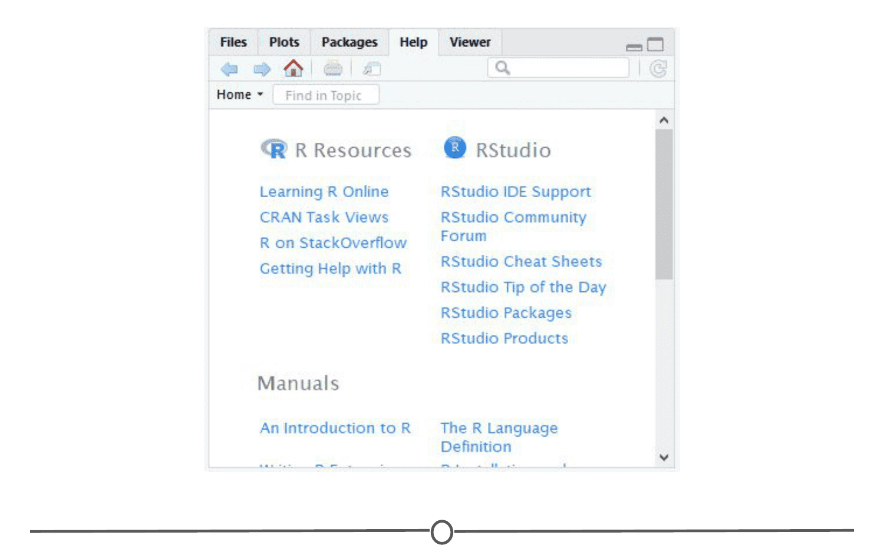
Task: Go forward with the right arrow icon
Action: tap(262, 69)
